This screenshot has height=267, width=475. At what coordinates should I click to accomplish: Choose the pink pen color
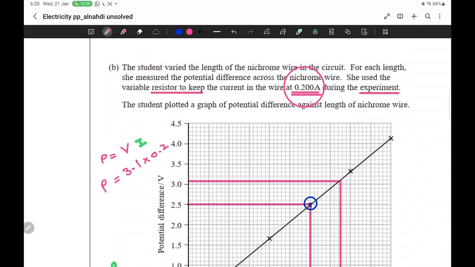[189, 32]
